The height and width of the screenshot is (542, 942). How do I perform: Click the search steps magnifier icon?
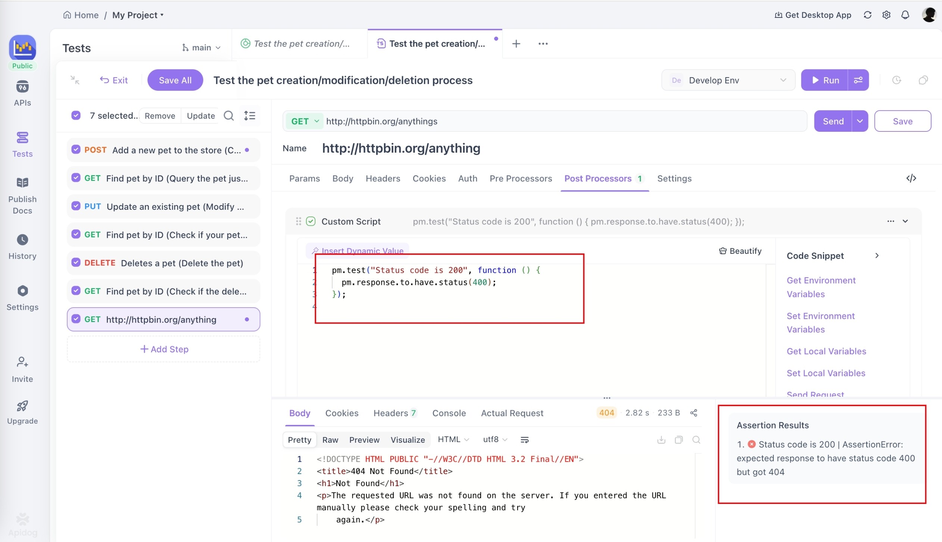[228, 116]
